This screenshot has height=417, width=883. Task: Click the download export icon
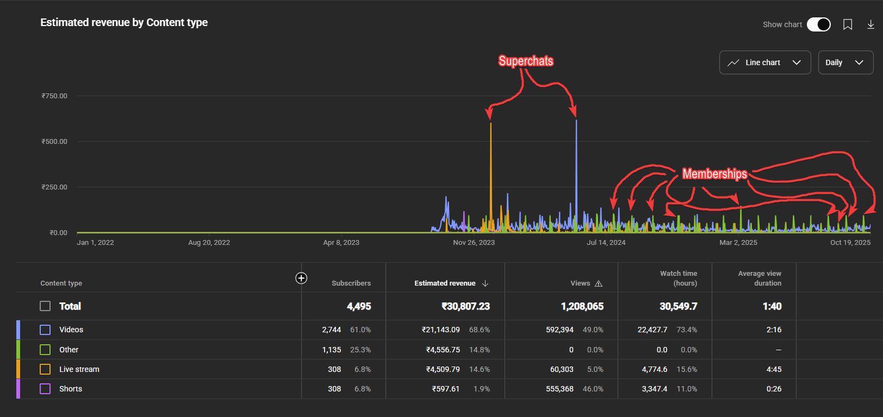[870, 24]
